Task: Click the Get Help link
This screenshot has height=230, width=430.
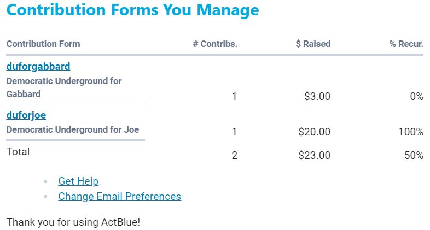Action: (x=78, y=181)
